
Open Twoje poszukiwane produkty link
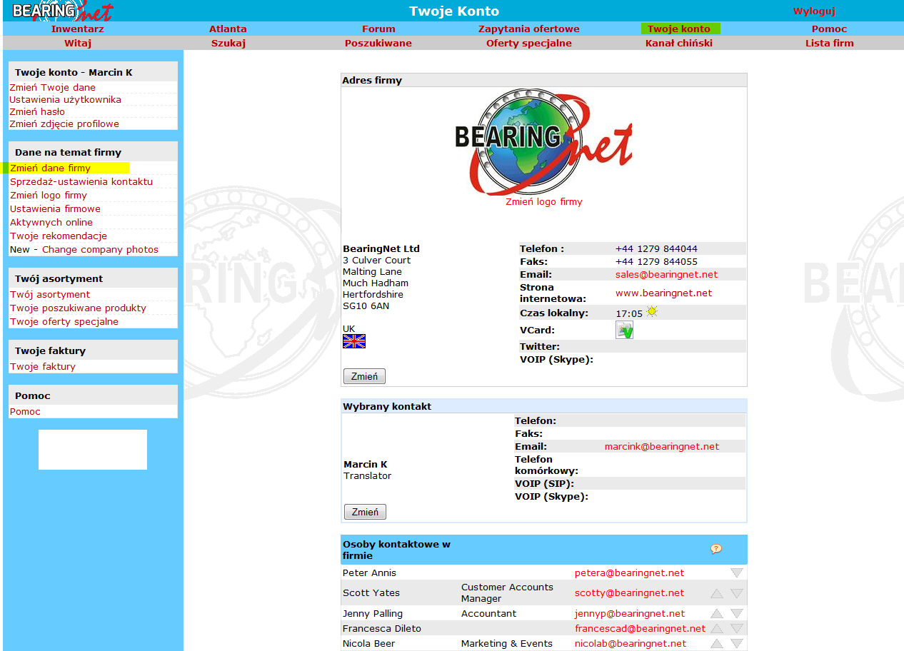[78, 308]
